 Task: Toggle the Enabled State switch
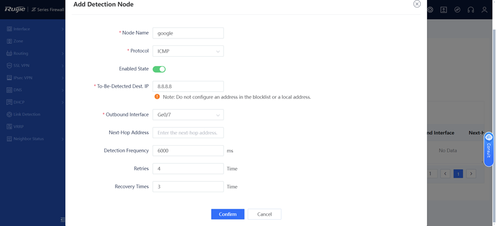pyautogui.click(x=159, y=69)
